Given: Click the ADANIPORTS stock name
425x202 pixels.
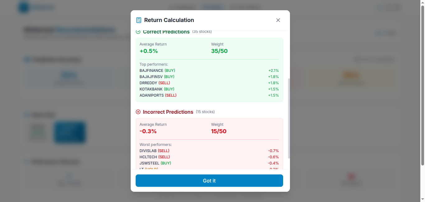Looking at the screenshot, I should click(152, 95).
